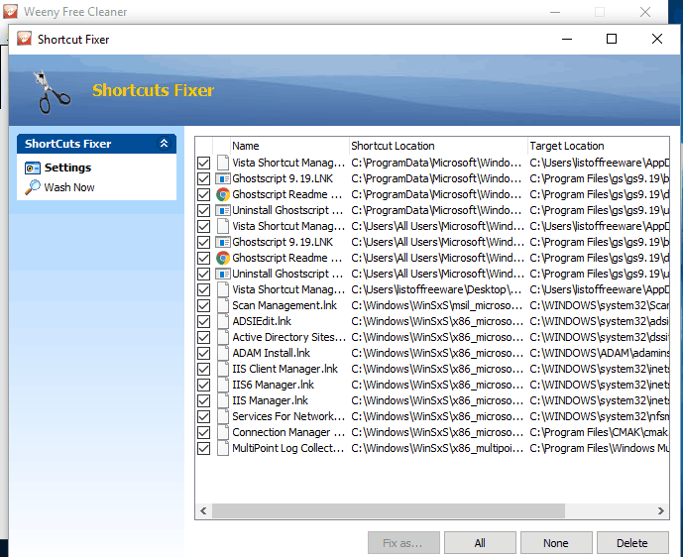The width and height of the screenshot is (683, 557).
Task: Select the 'Services For Network...' row name
Action: (288, 416)
